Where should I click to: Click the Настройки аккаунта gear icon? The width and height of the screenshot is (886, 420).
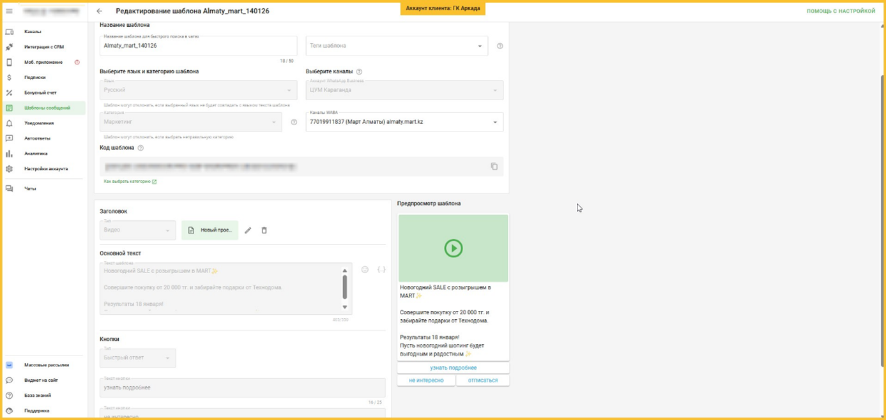[x=9, y=169]
